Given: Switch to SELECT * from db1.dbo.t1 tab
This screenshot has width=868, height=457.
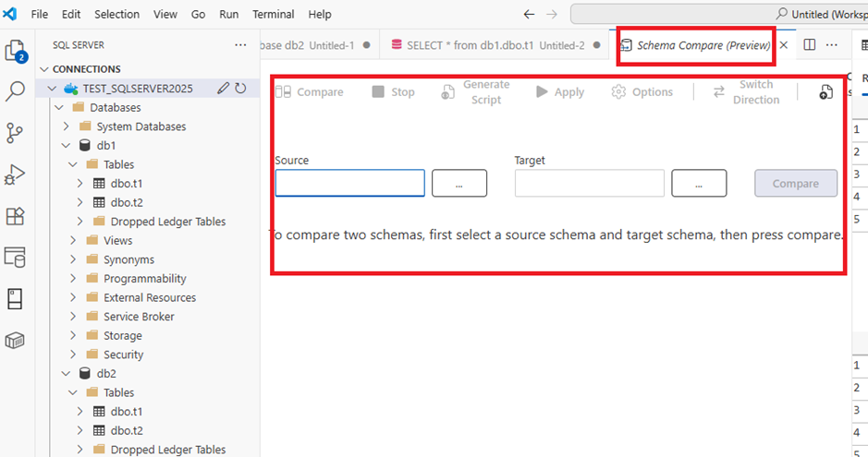Looking at the screenshot, I should click(x=495, y=45).
